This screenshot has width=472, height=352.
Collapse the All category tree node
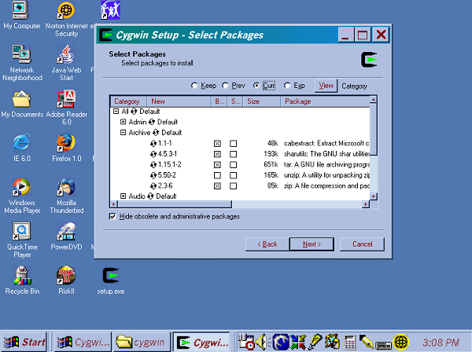point(116,112)
